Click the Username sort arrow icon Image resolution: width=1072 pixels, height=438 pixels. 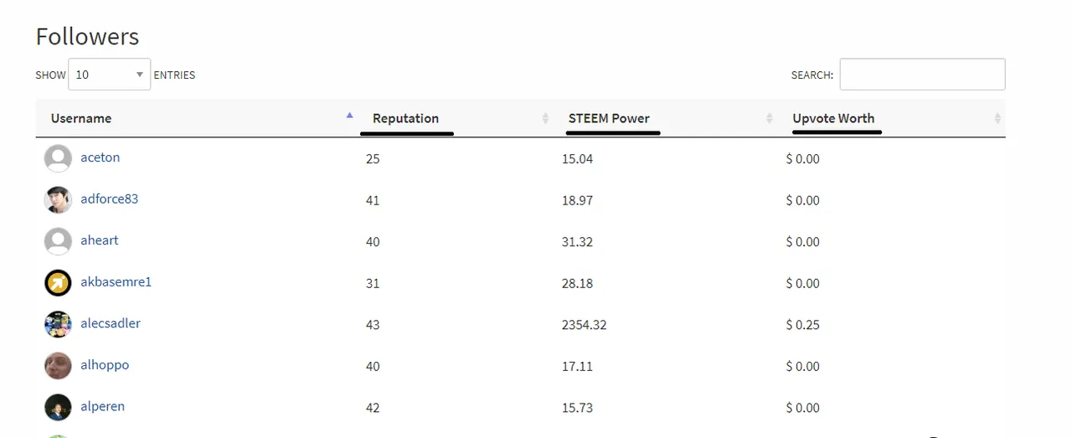tap(350, 116)
